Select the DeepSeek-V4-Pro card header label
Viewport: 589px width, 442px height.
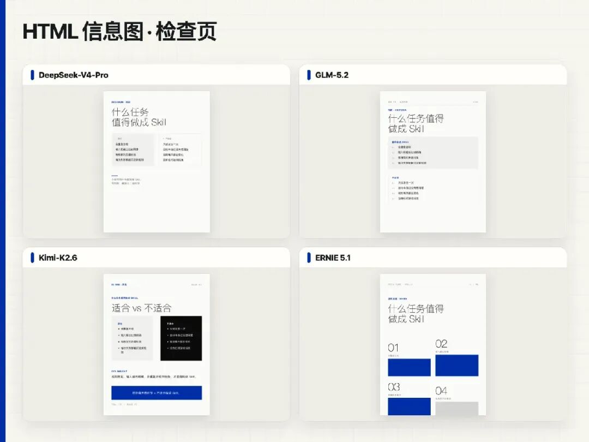coord(73,75)
